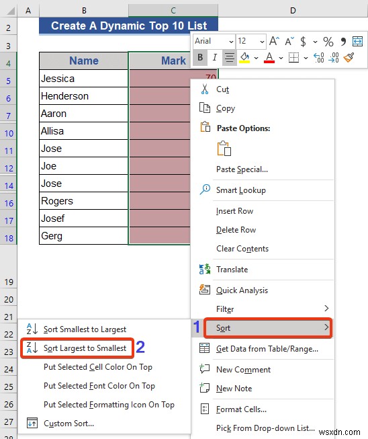Toggle center alignment in mini toolbar
The width and height of the screenshot is (368, 439).
tap(230, 58)
